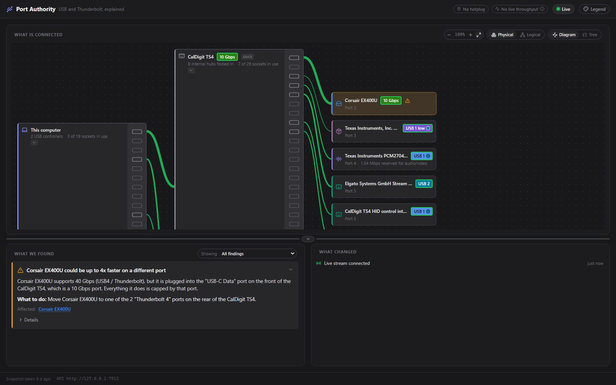
Task: Click the 10 Gbps badge on CalDigit TS4
Action: (x=227, y=57)
